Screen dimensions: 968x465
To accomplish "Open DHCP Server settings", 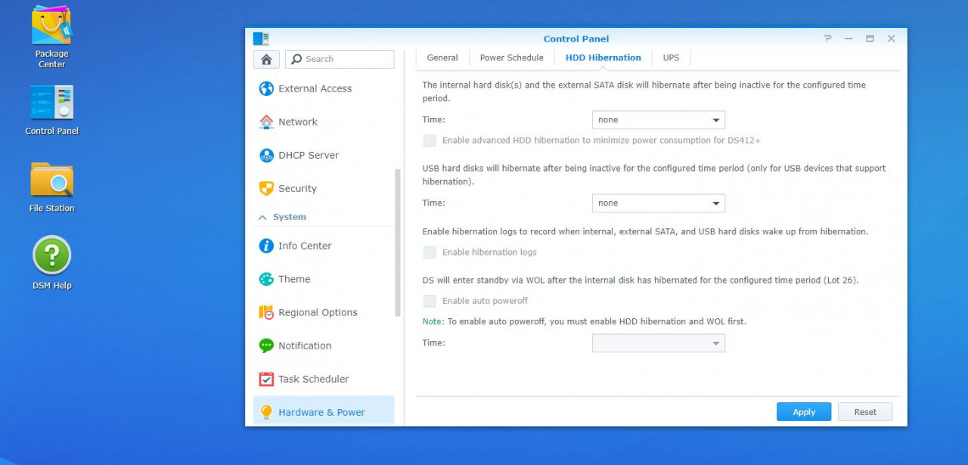I will click(x=307, y=155).
